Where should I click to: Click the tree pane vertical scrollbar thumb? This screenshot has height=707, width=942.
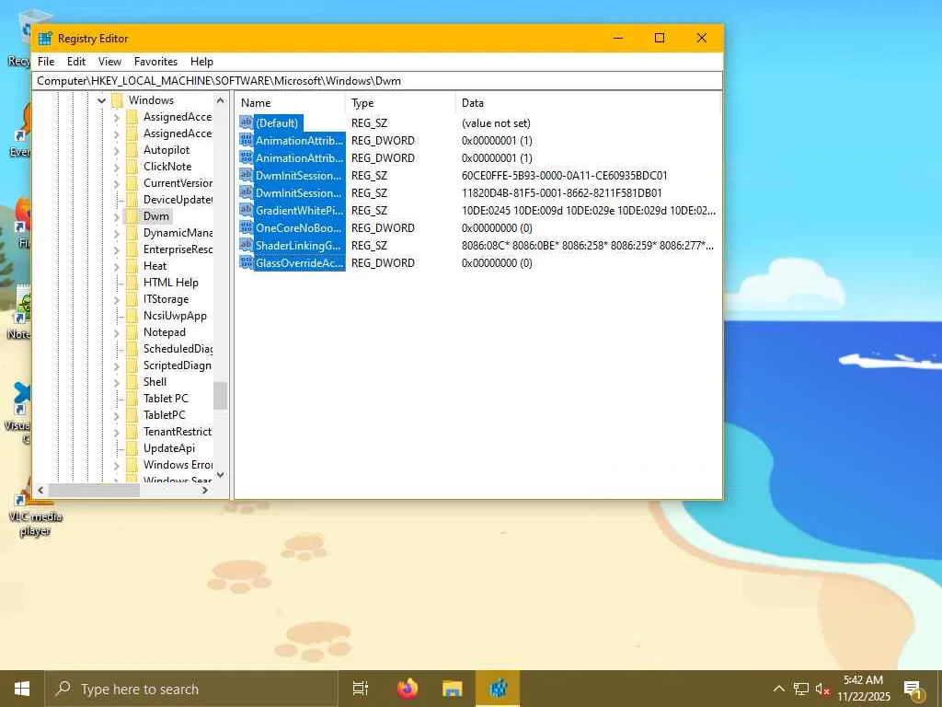[x=221, y=396]
